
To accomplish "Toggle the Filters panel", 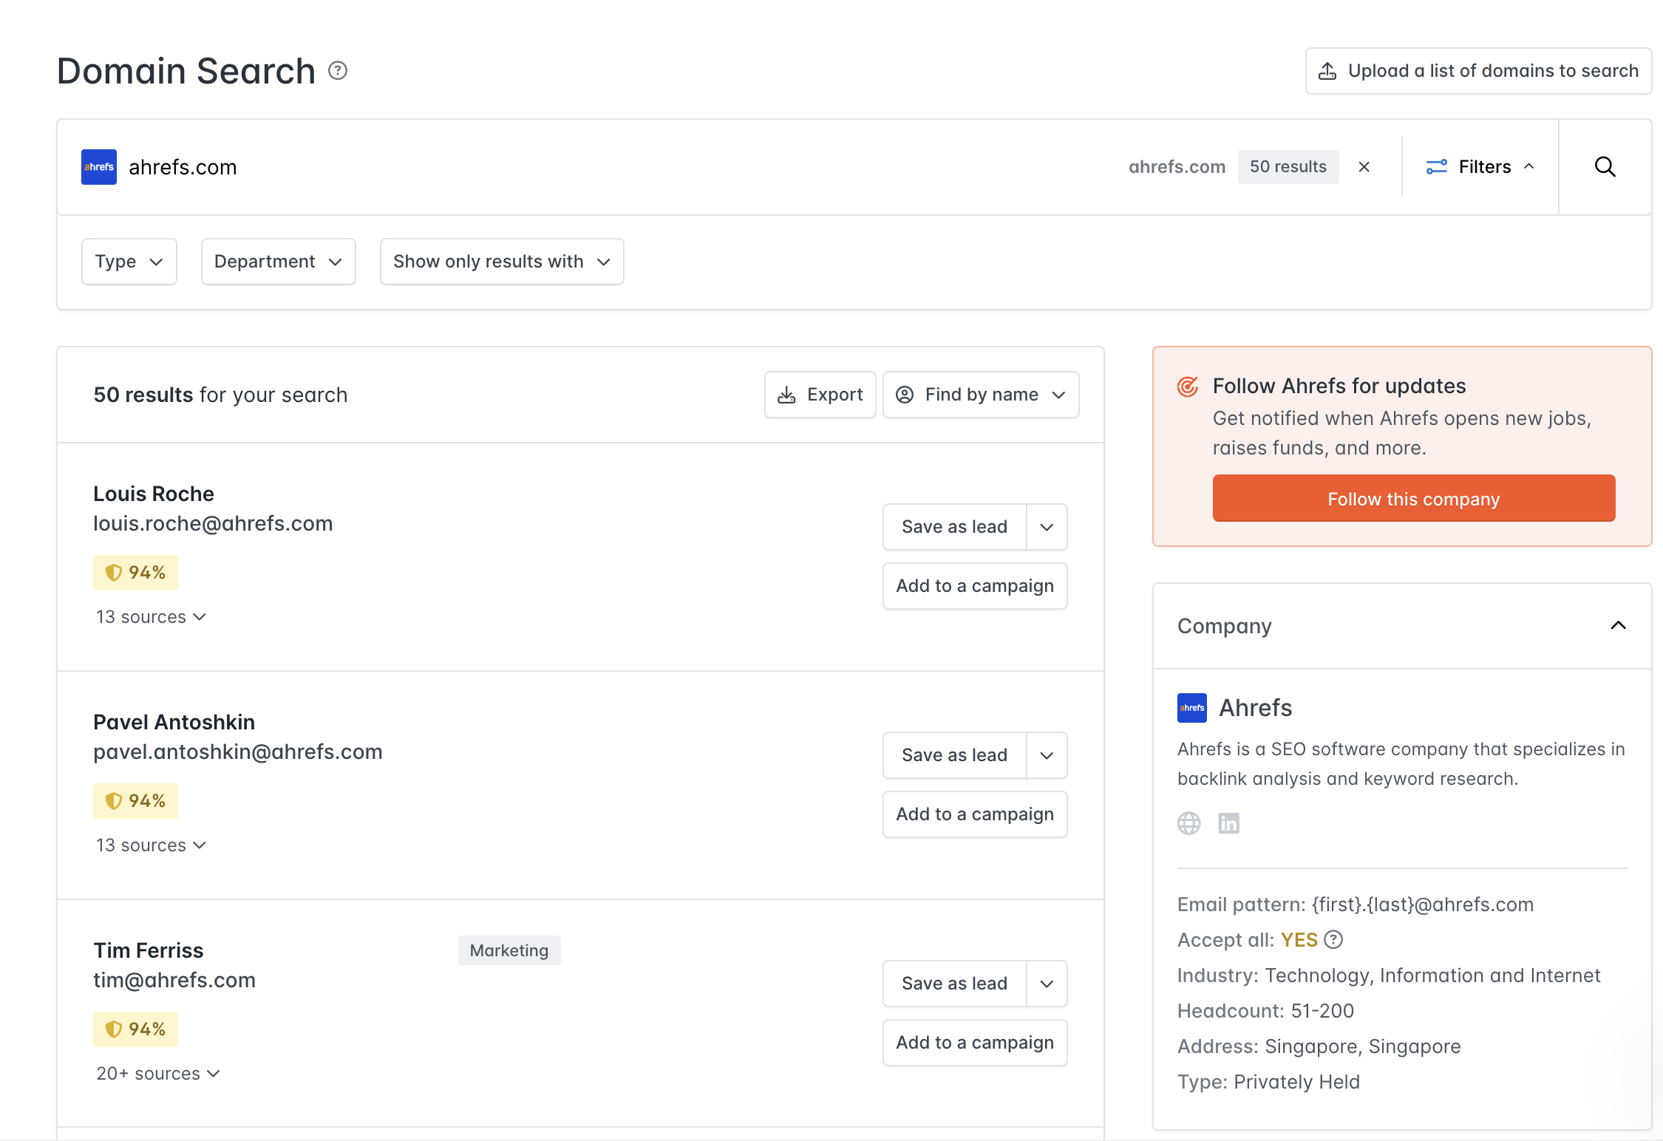I will 1480,167.
